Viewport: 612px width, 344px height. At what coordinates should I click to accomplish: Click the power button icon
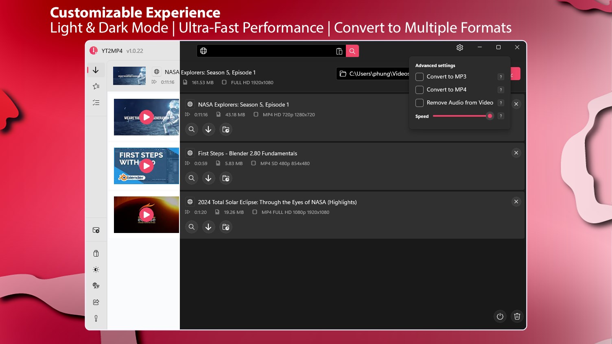click(500, 316)
